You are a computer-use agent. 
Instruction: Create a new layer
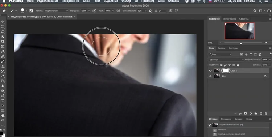261,114
